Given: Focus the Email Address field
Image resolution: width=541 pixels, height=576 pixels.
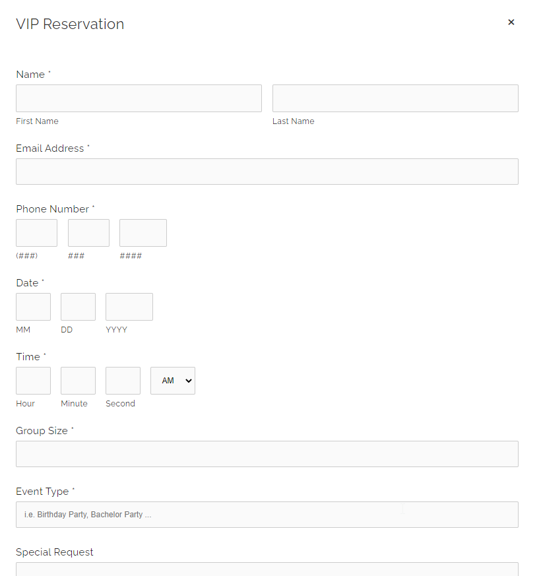Looking at the screenshot, I should click(267, 172).
